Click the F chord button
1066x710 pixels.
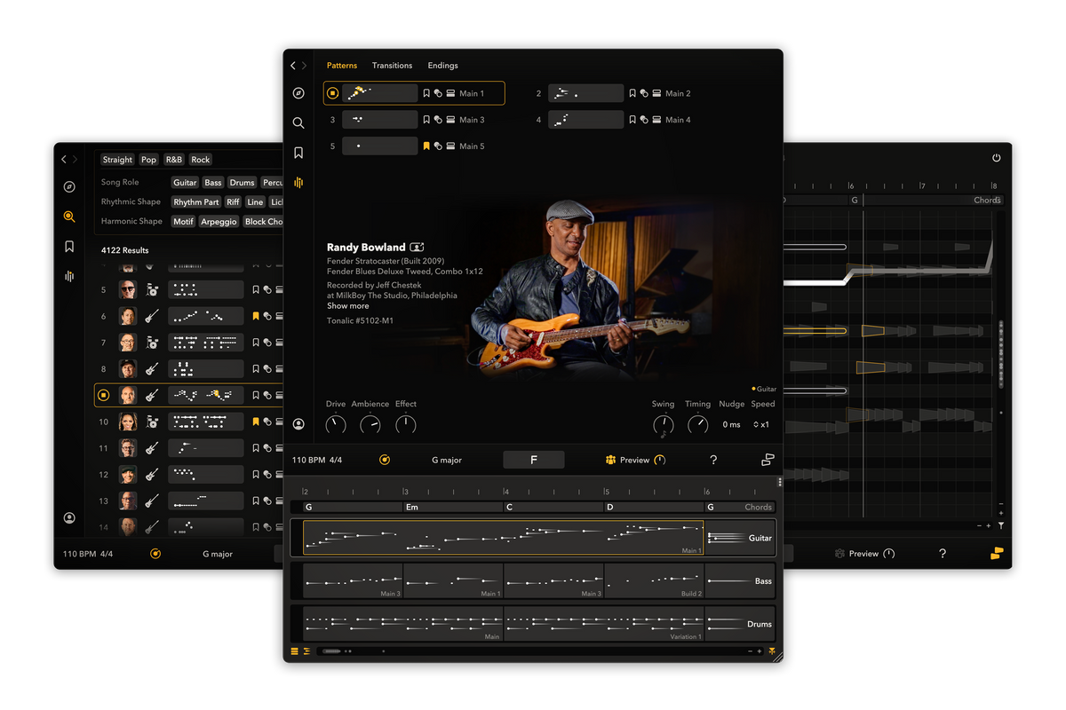[x=534, y=460]
